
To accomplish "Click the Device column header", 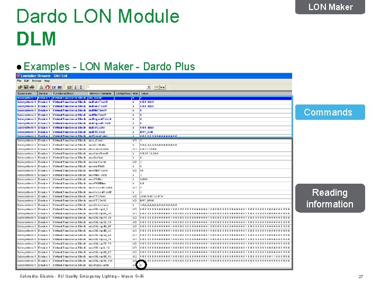I will tap(44, 93).
